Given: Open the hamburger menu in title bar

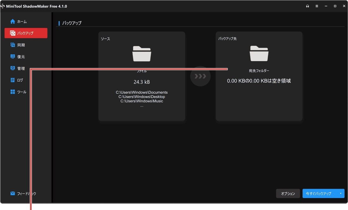Looking at the screenshot, I should tap(317, 6).
